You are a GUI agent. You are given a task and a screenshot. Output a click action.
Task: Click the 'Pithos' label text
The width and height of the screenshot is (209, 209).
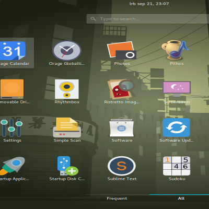(177, 64)
